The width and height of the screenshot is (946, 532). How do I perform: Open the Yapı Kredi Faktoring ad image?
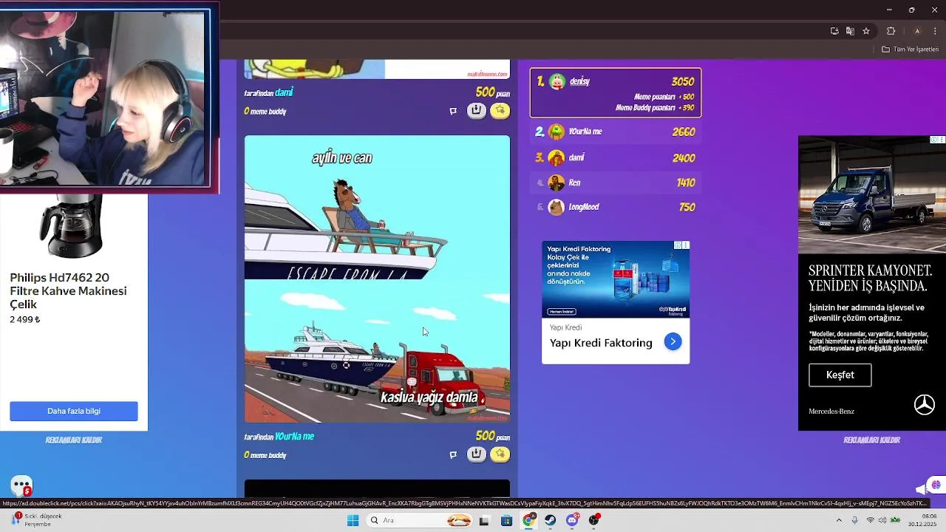click(616, 279)
